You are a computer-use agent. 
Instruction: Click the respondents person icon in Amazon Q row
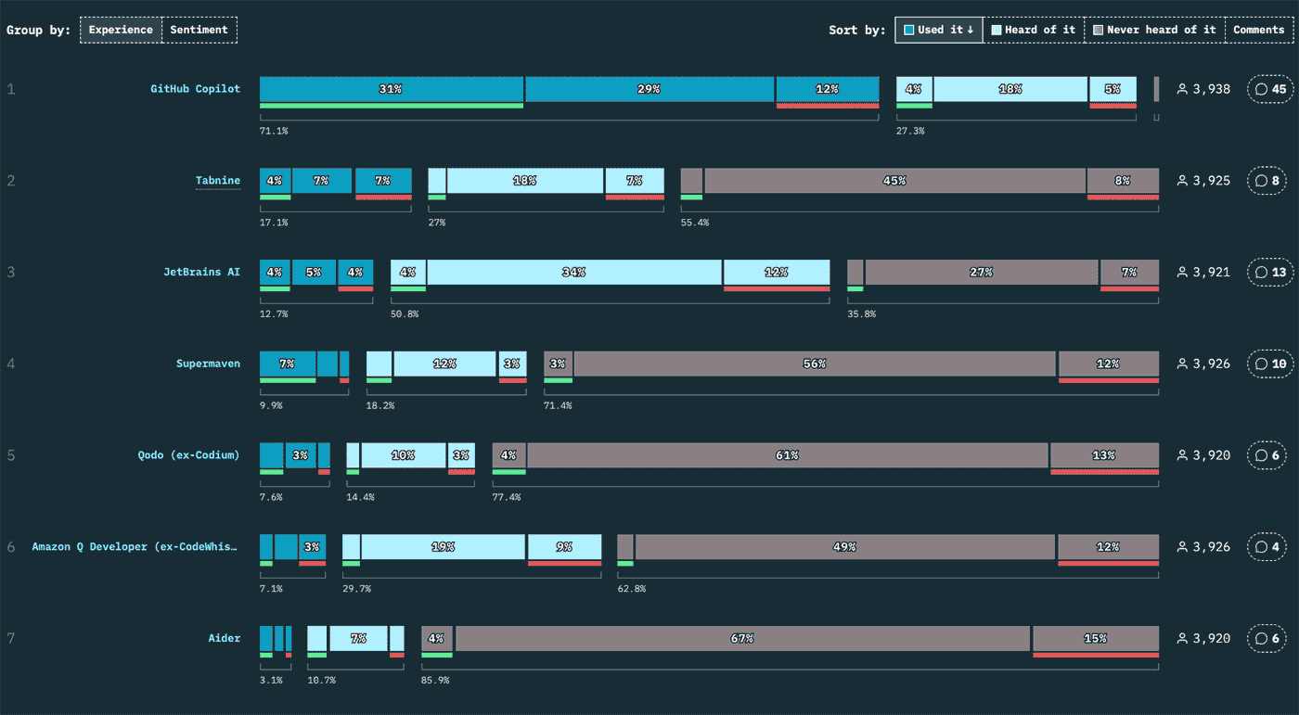point(1182,547)
